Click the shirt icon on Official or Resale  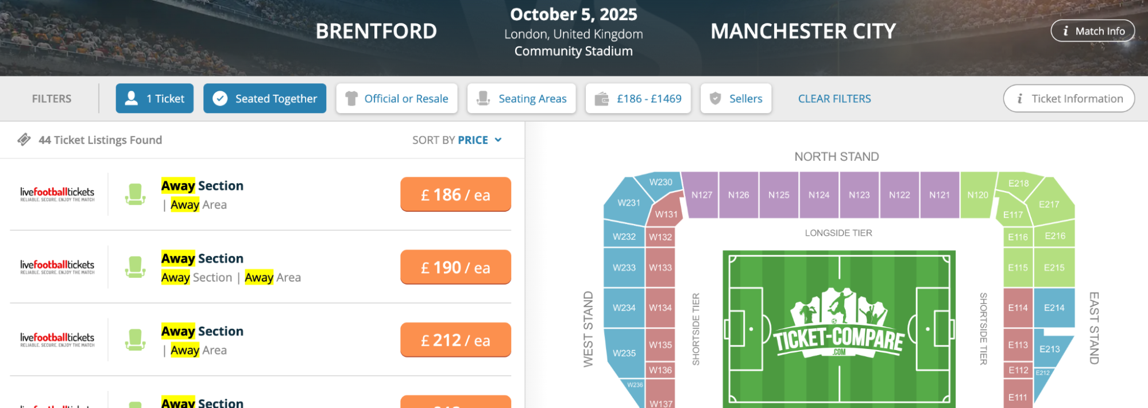tap(352, 98)
